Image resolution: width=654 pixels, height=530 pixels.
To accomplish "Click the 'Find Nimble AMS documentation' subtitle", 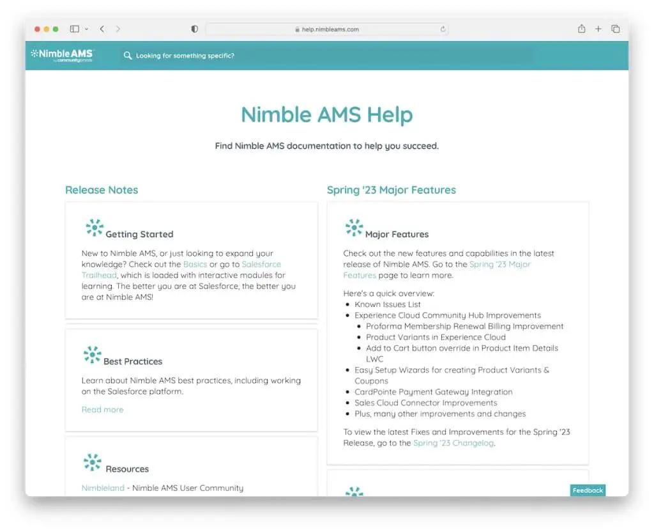I will click(326, 146).
